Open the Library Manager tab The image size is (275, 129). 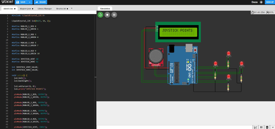point(45,9)
